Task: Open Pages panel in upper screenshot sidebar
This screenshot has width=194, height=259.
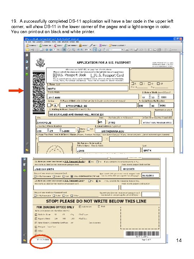Action: coord(27,55)
